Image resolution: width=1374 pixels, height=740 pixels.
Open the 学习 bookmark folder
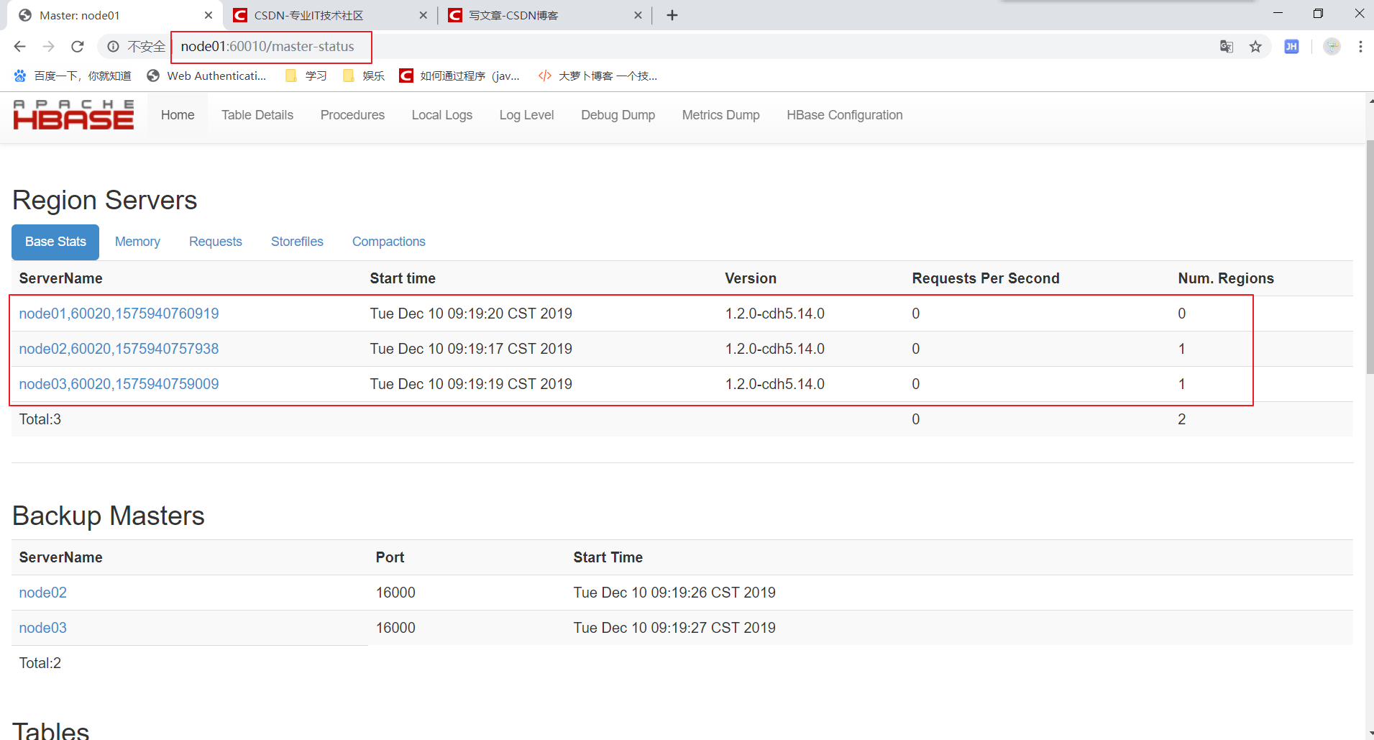306,76
